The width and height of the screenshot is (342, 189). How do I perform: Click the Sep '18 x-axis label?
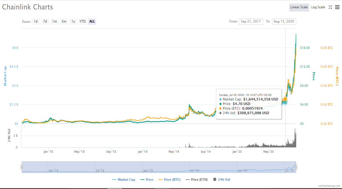pyautogui.click(x=111, y=152)
